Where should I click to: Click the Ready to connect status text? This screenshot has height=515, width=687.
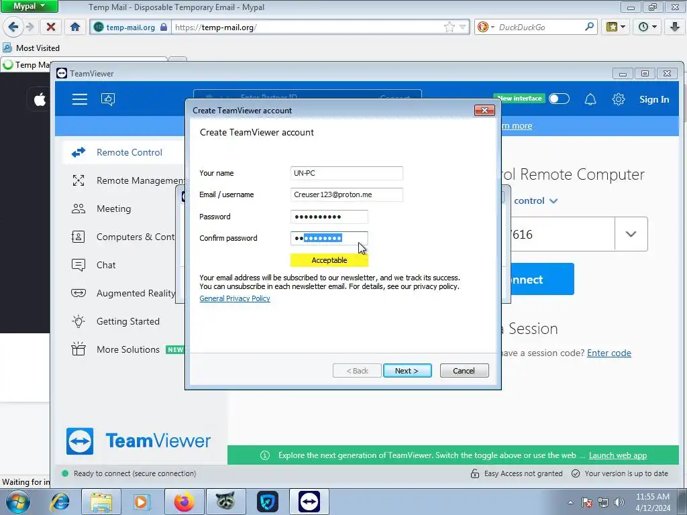pos(135,473)
